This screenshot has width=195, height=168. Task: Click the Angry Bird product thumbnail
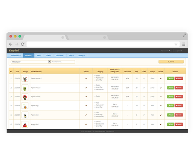(25, 124)
